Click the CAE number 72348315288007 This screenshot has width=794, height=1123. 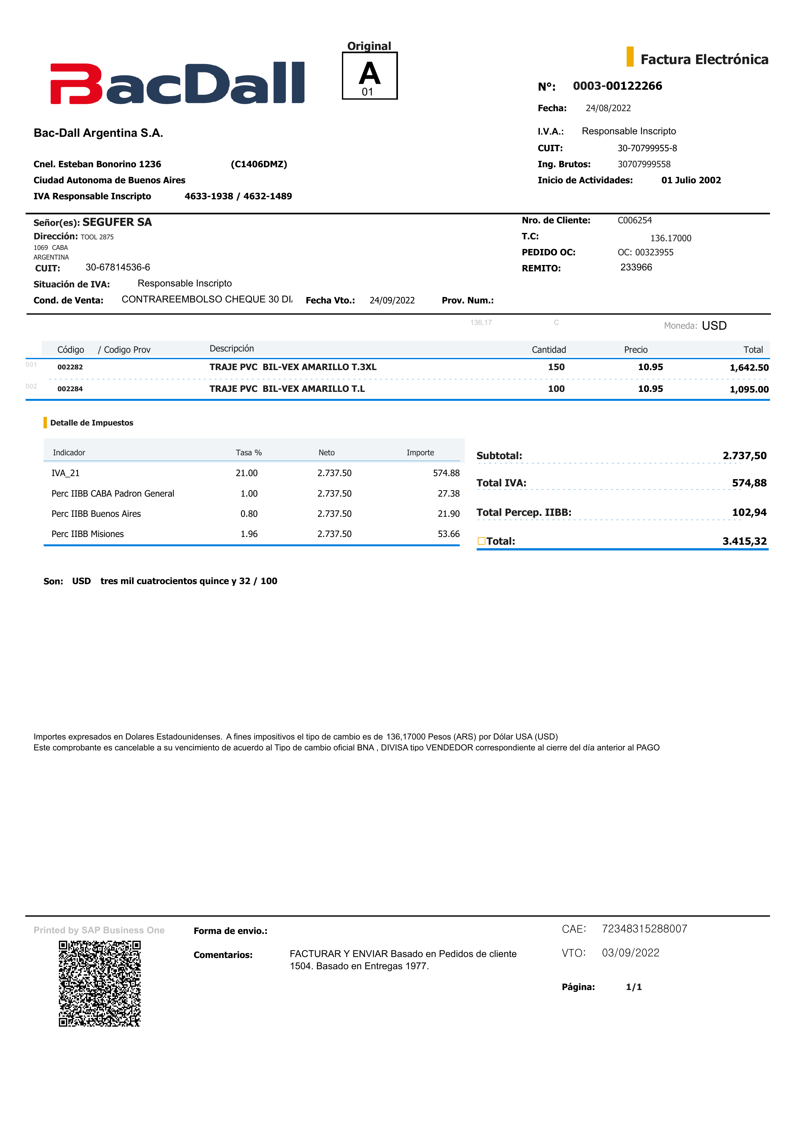point(644,929)
